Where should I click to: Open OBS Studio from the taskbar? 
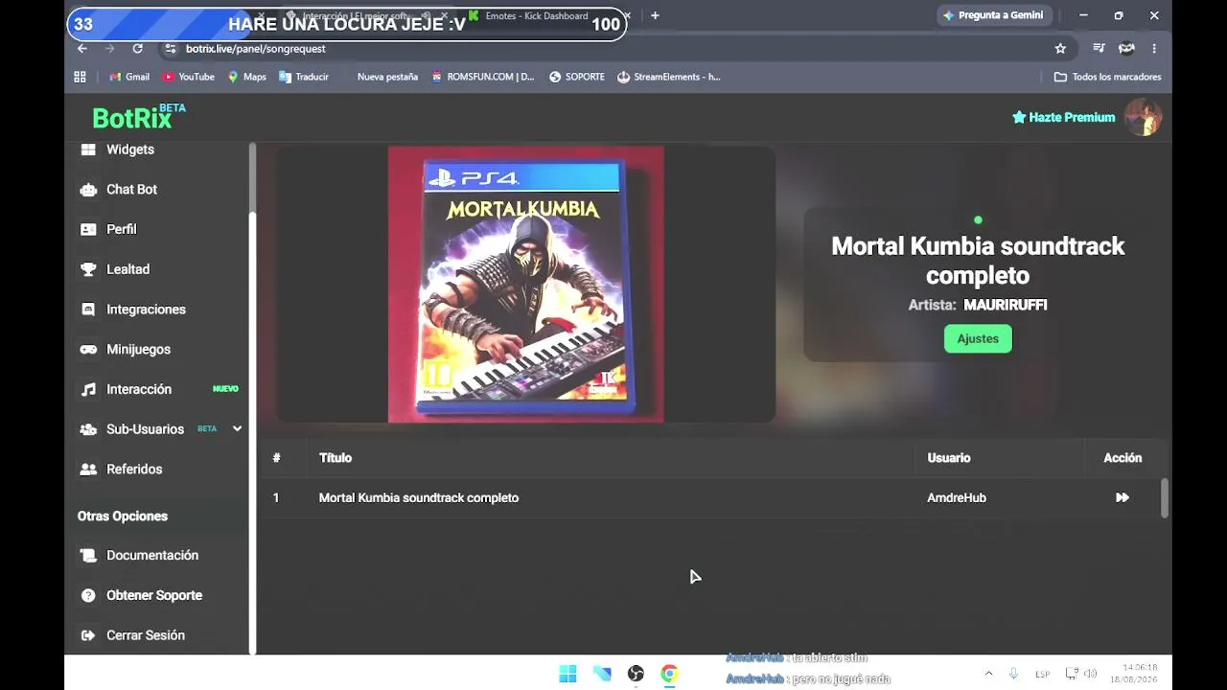pyautogui.click(x=636, y=675)
